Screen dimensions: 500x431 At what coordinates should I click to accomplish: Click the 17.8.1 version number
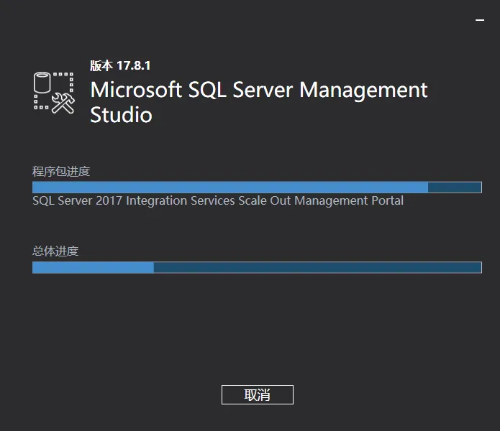click(133, 65)
